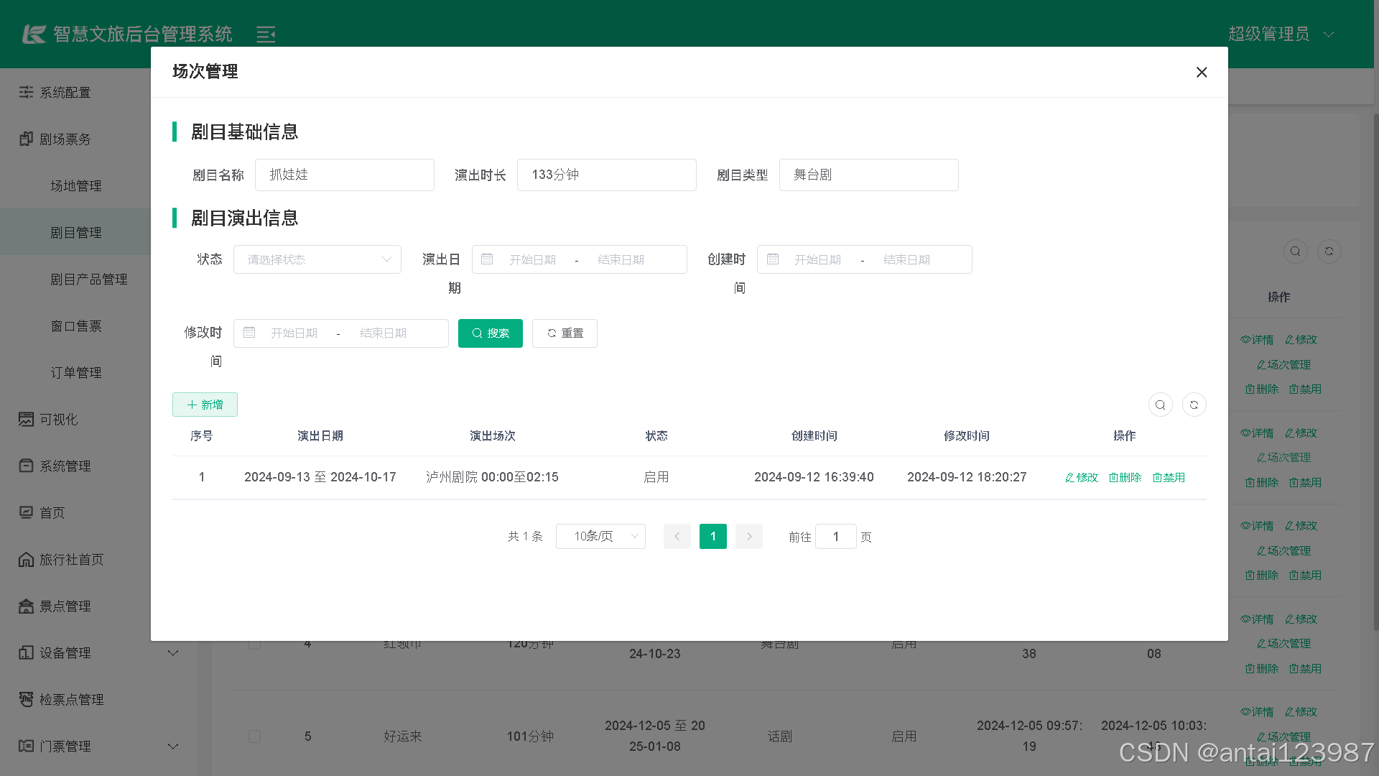Expand the 设备管理 menu

click(x=172, y=652)
